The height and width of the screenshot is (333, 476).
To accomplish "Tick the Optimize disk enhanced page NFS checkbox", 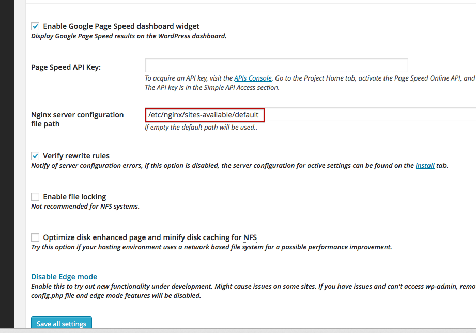I will (x=35, y=237).
